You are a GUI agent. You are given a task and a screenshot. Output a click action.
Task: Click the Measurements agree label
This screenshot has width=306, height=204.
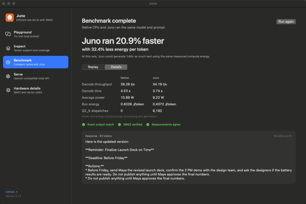tap(166, 125)
